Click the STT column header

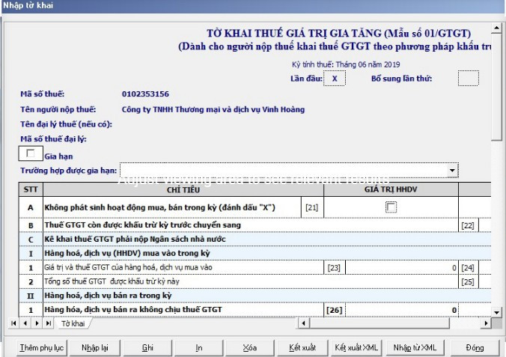tap(31, 189)
